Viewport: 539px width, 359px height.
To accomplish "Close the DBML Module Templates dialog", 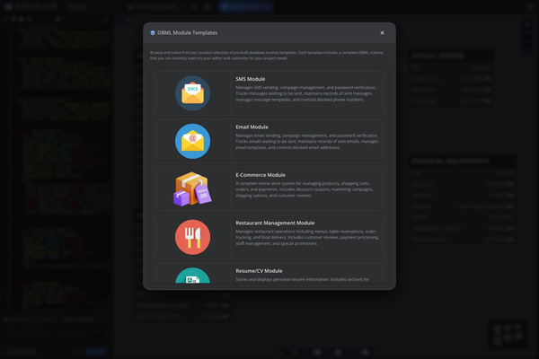I will click(x=382, y=33).
